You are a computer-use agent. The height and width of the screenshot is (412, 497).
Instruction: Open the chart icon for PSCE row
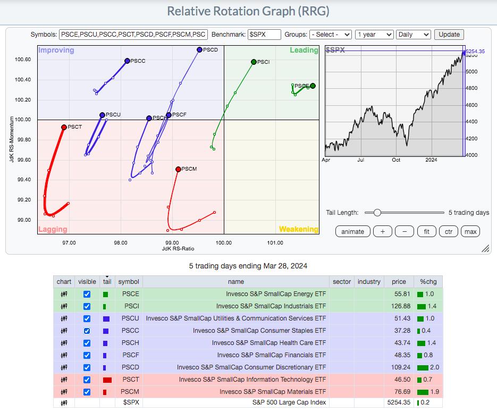[x=64, y=294]
